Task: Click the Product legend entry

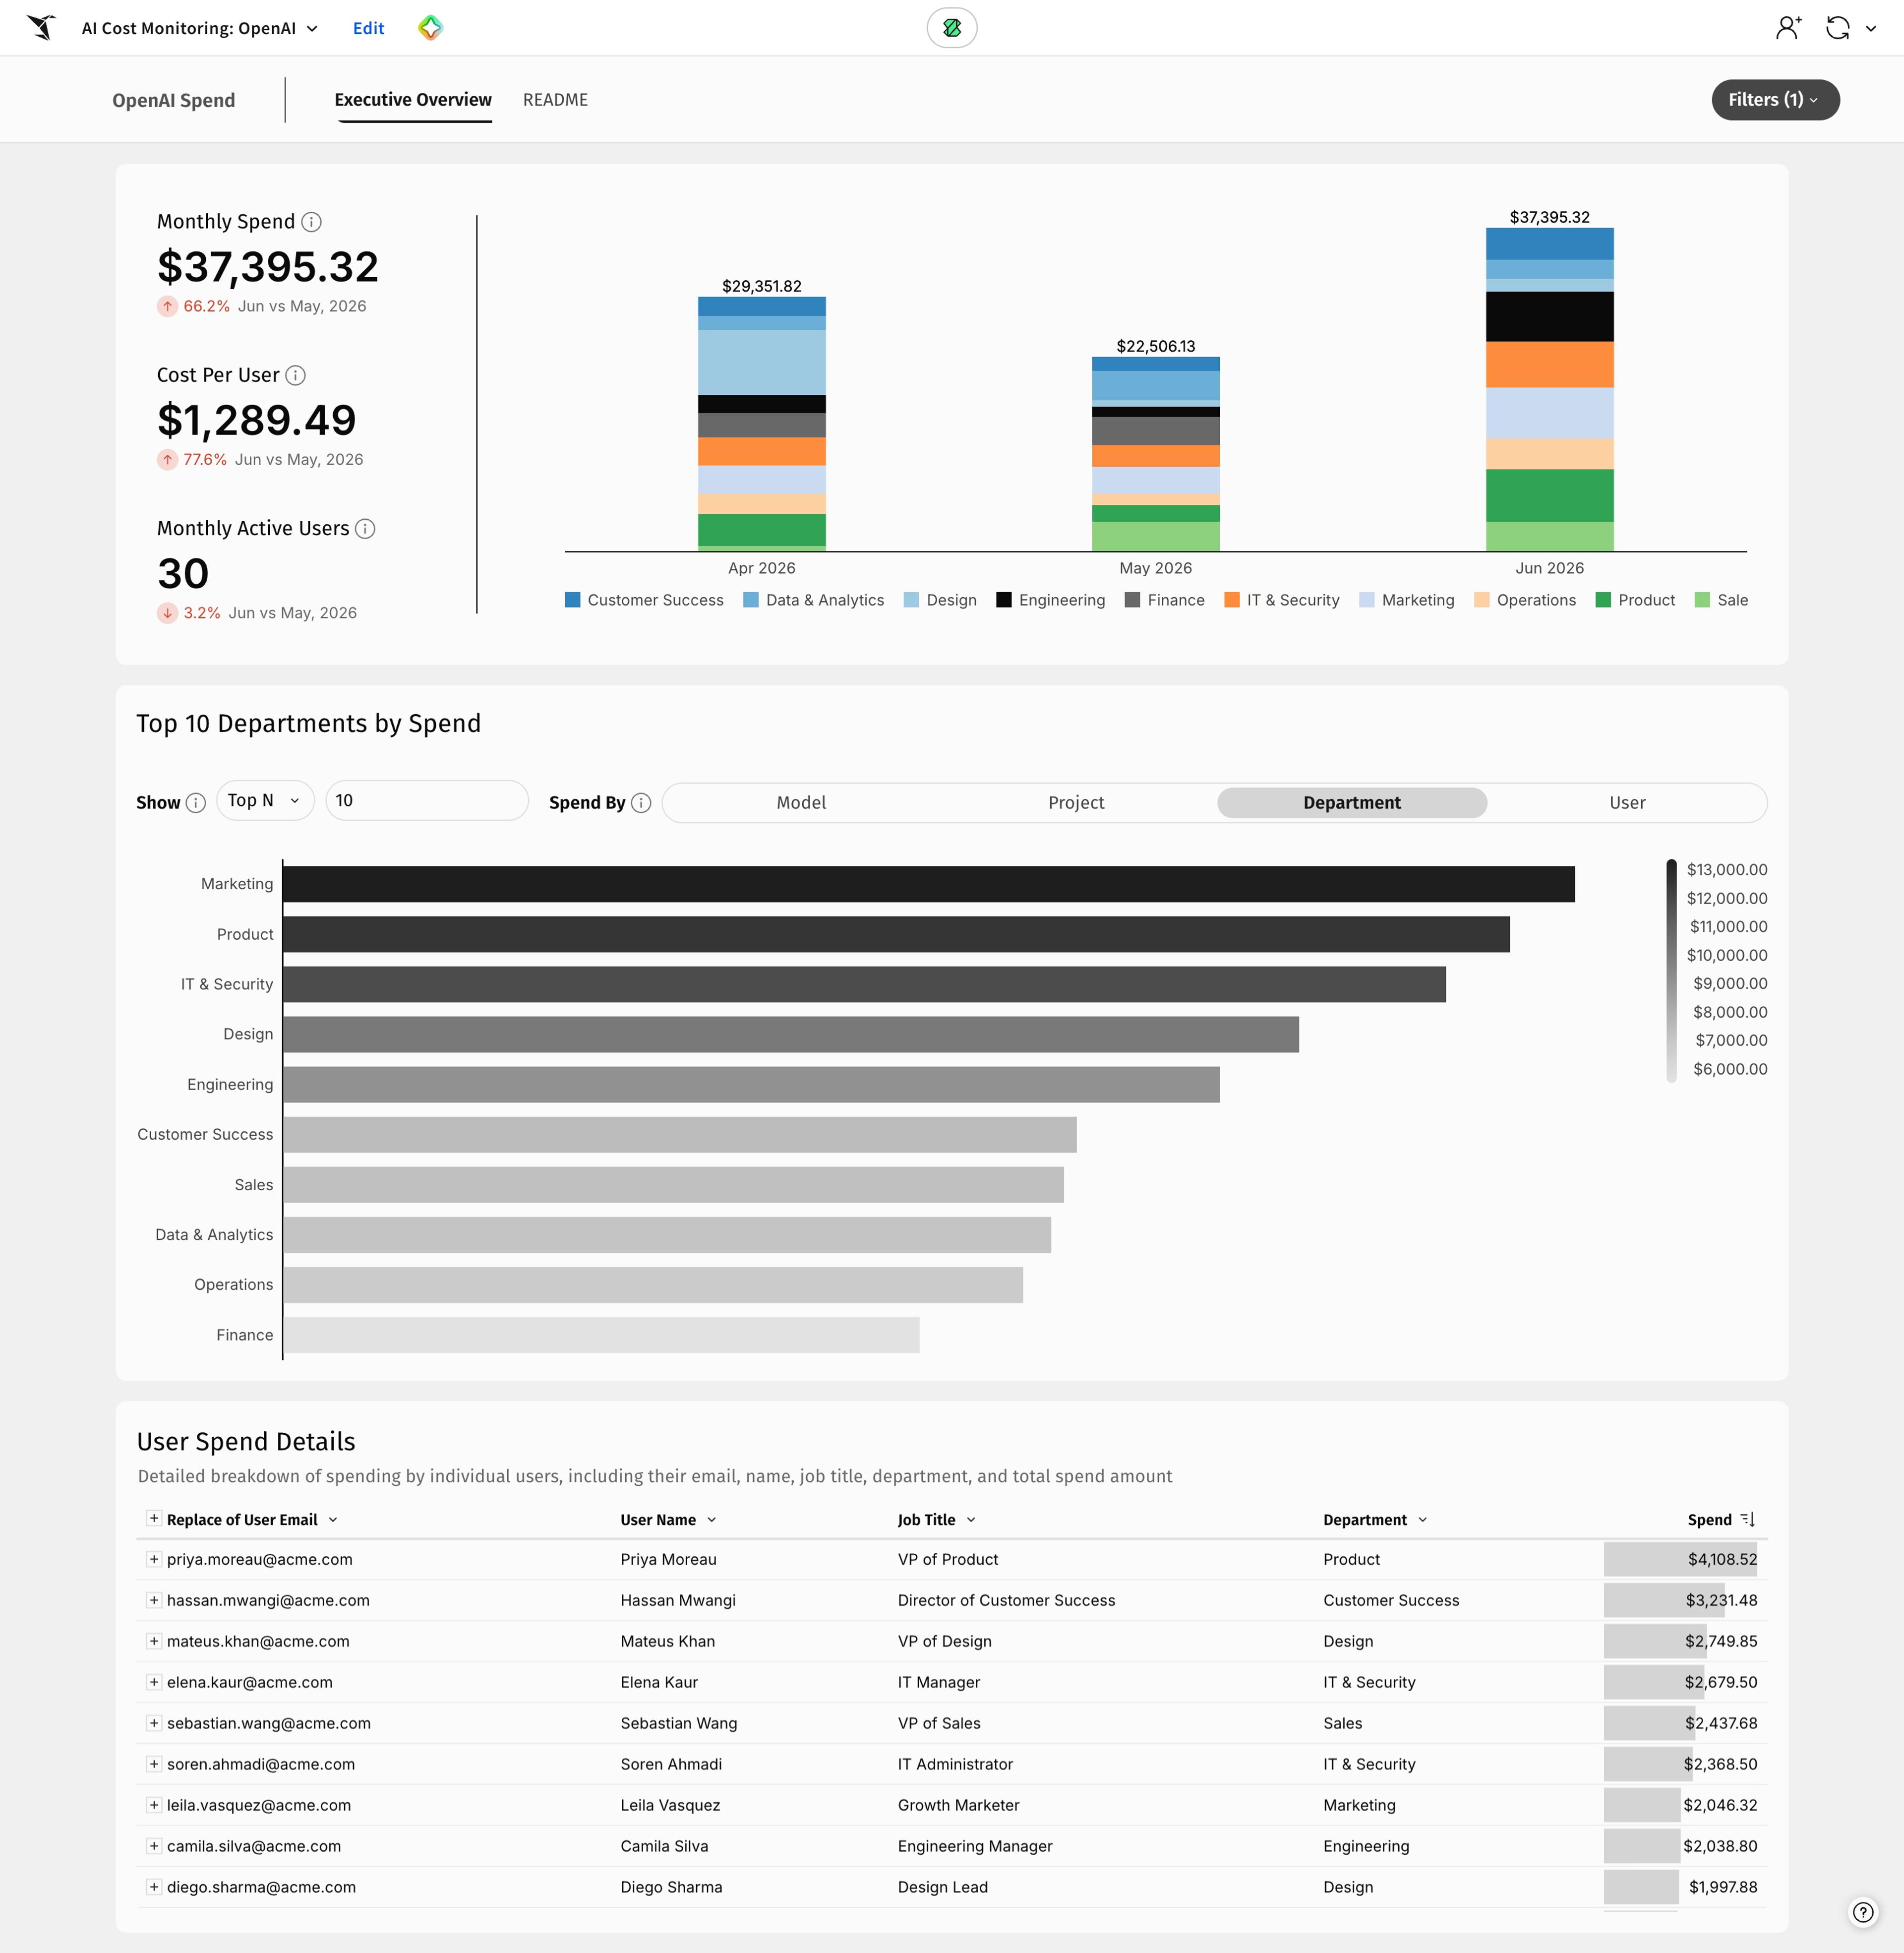Action: [x=1635, y=600]
